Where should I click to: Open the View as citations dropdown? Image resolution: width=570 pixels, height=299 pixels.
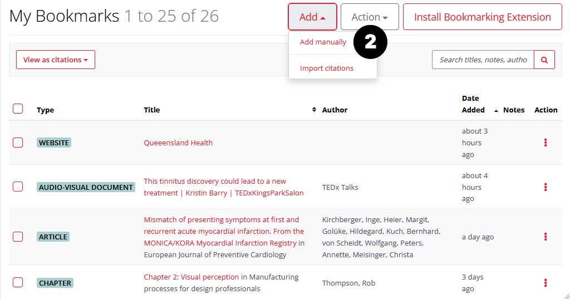point(56,60)
